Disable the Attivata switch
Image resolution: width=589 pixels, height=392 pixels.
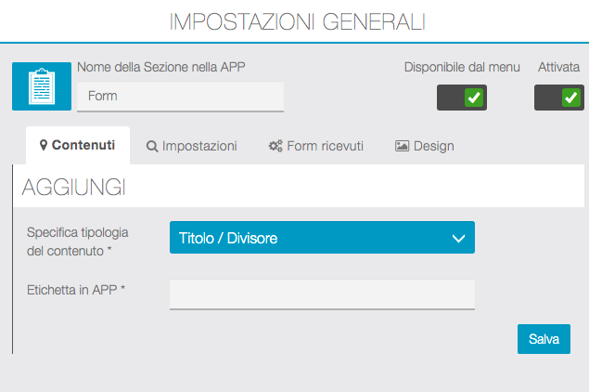click(559, 98)
